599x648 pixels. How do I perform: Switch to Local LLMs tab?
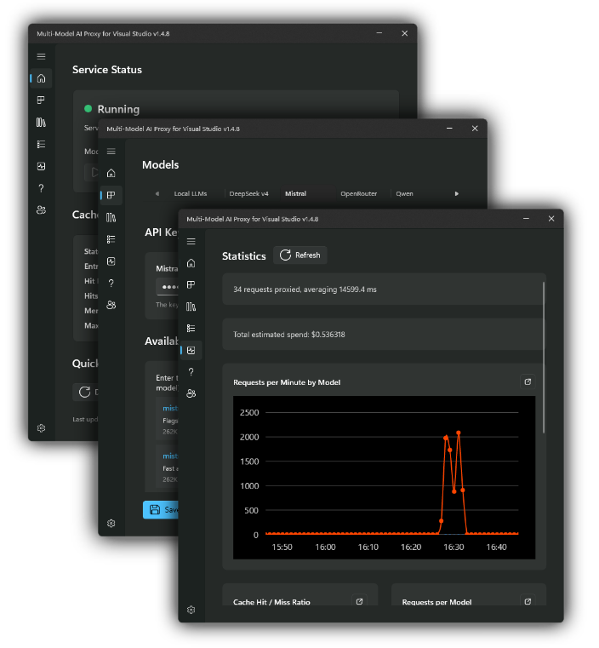tap(191, 193)
